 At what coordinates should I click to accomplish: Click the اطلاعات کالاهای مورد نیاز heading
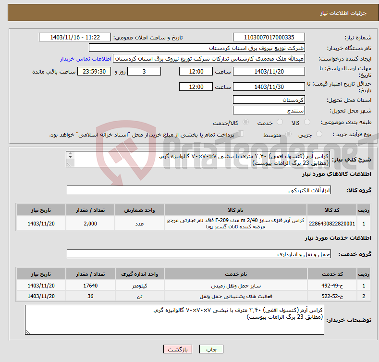(x=336, y=174)
